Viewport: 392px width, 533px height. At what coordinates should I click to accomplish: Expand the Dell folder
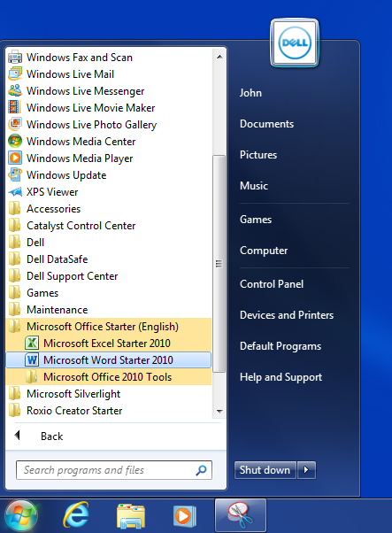click(x=108, y=243)
